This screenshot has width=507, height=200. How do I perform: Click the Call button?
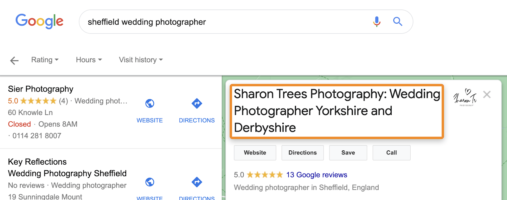pyautogui.click(x=391, y=153)
